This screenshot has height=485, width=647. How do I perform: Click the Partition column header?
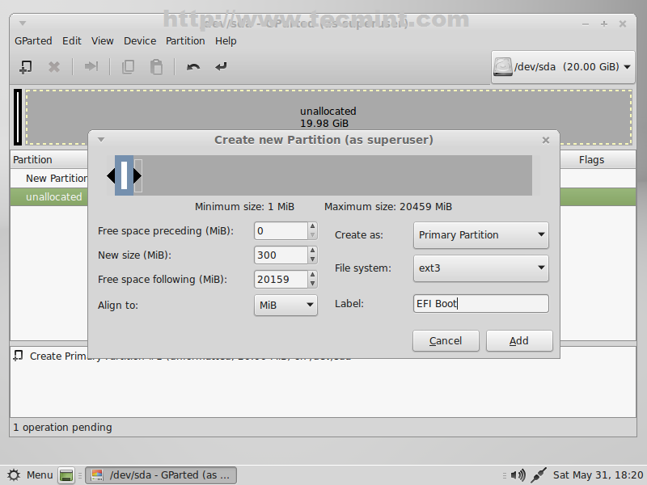49,159
